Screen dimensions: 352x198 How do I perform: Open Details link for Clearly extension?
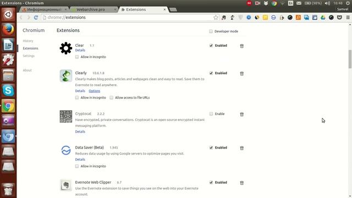pos(80,91)
